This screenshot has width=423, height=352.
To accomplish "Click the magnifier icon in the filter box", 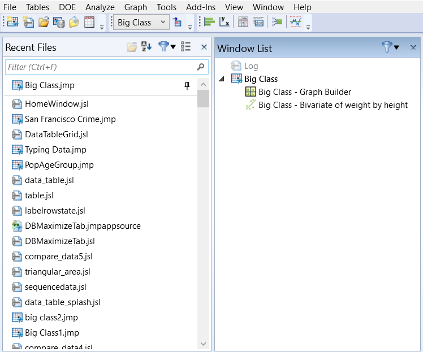I will point(201,67).
